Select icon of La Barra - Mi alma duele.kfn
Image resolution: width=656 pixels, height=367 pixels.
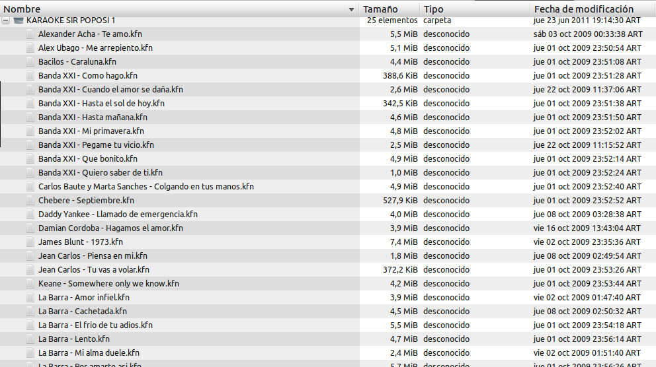tap(30, 352)
